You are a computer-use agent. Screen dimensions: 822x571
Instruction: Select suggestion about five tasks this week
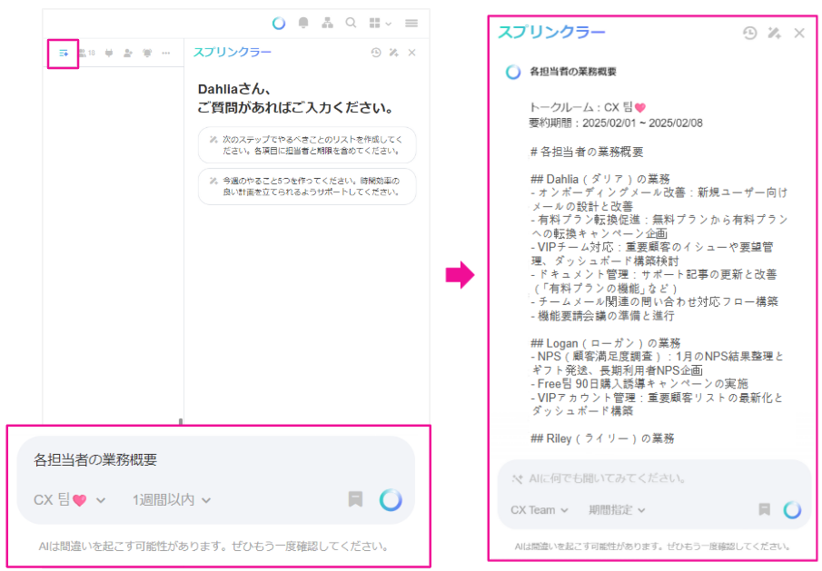307,186
